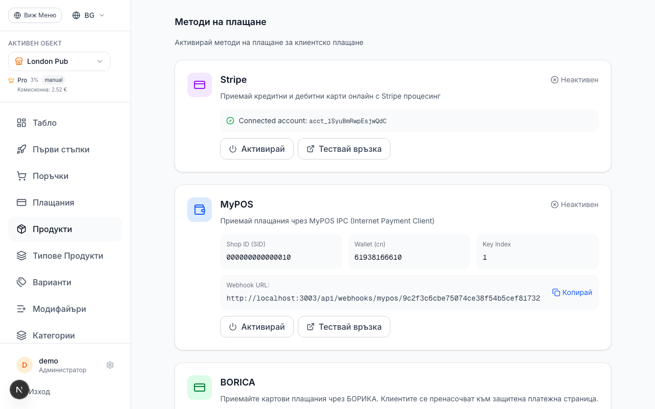Click the MyPOS wallet icon
The image size is (655, 409).
pyautogui.click(x=200, y=210)
